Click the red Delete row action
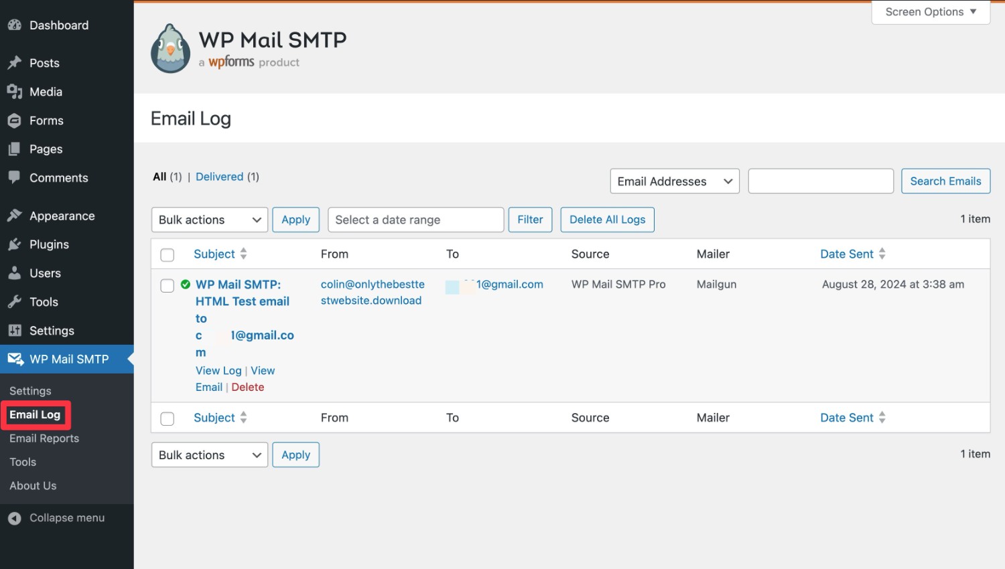The height and width of the screenshot is (569, 1005). tap(248, 387)
